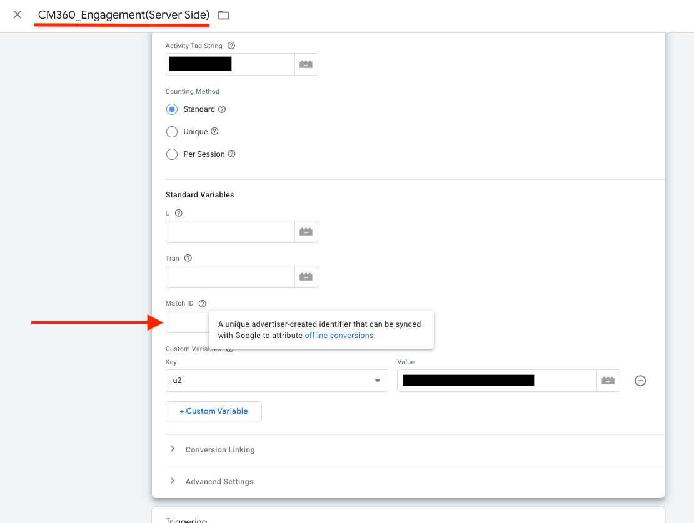
Task: Open the Triggering section card
Action: (x=408, y=515)
